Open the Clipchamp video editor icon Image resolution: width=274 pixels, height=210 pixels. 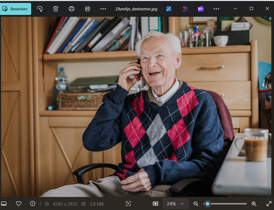[x=201, y=9]
